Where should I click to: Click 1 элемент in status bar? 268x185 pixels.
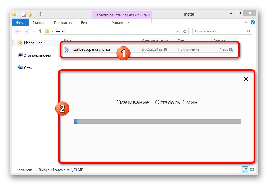24,170
